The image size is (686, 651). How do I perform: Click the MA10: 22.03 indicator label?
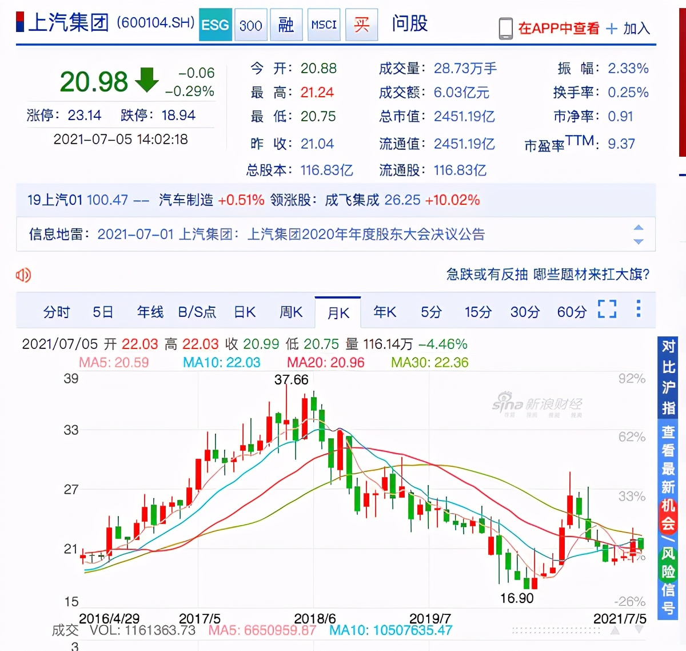coord(221,363)
